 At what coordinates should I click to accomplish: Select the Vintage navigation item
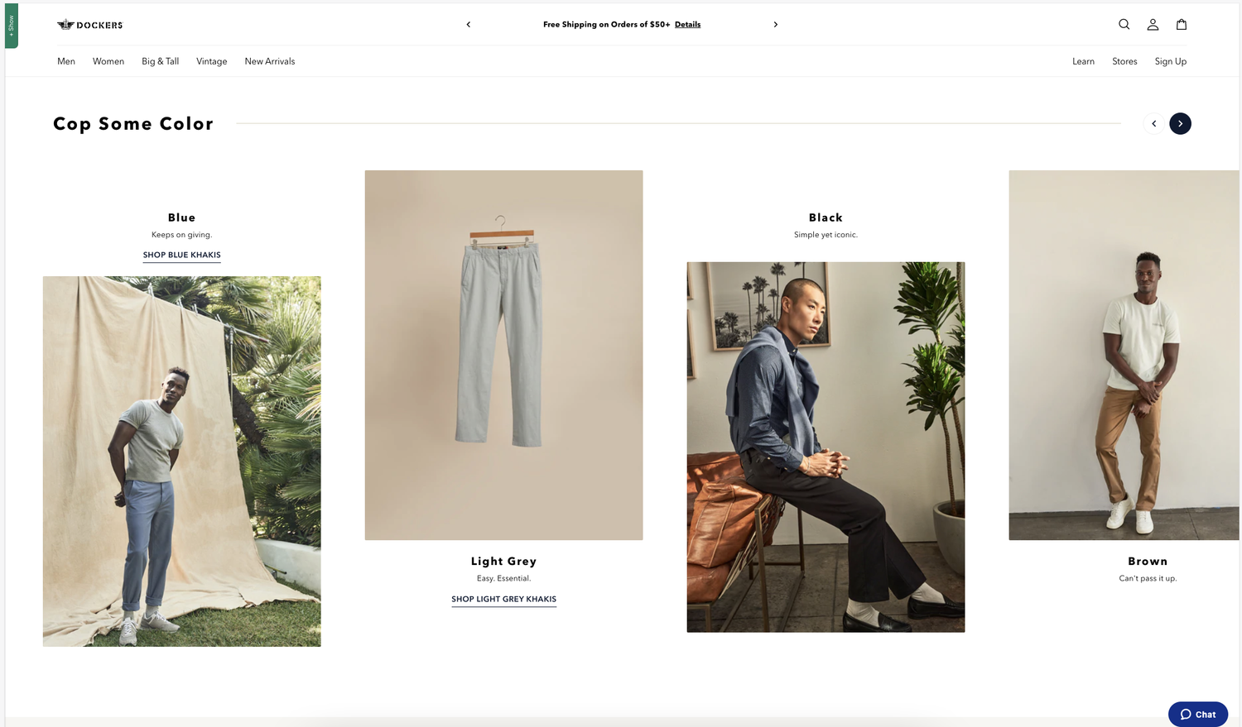click(212, 61)
